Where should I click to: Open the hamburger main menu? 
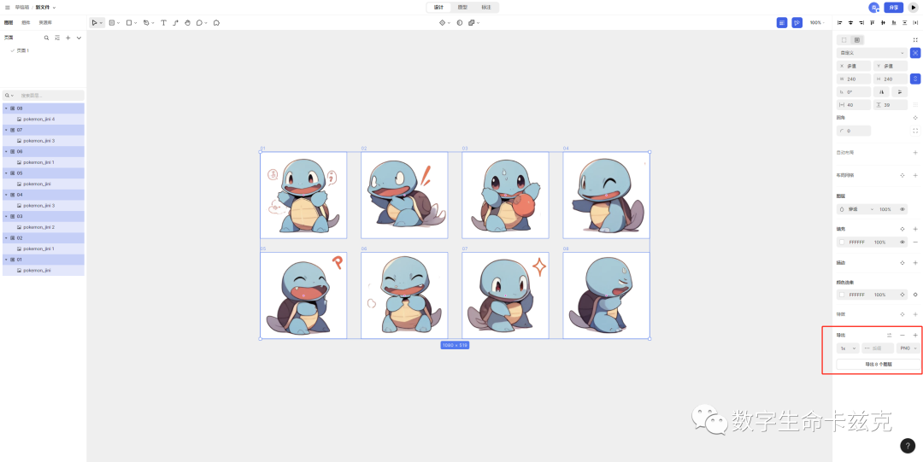tap(8, 7)
